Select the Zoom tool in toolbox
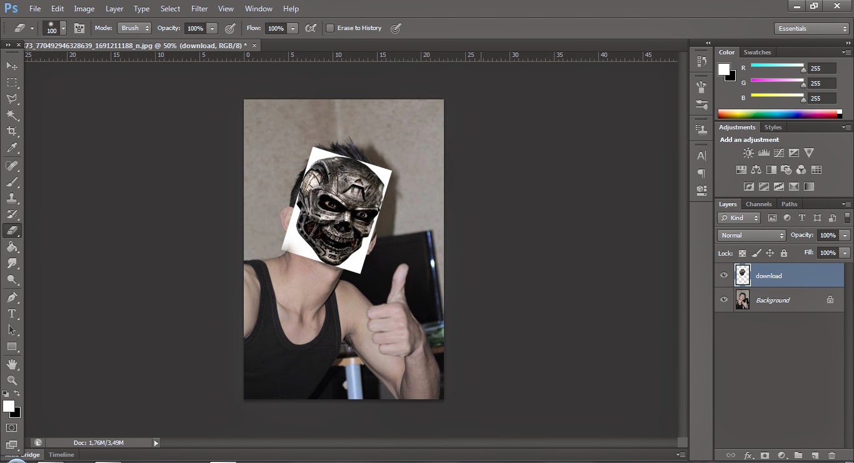 [12, 380]
